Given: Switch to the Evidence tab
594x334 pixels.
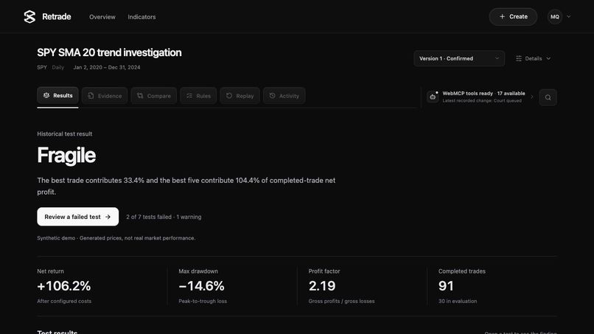Looking at the screenshot, I should coord(105,96).
